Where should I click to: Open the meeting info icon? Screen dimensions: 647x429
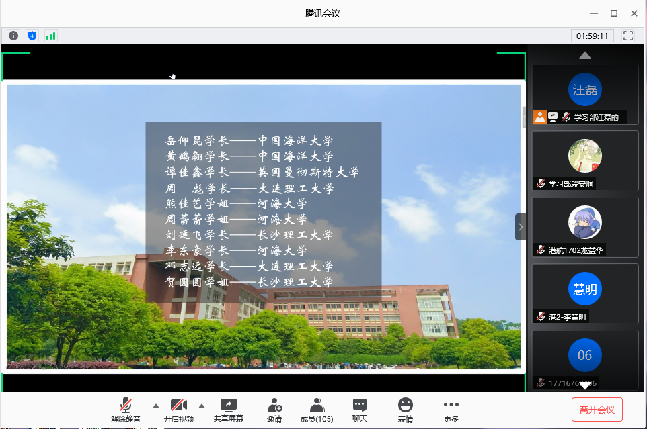coord(13,36)
